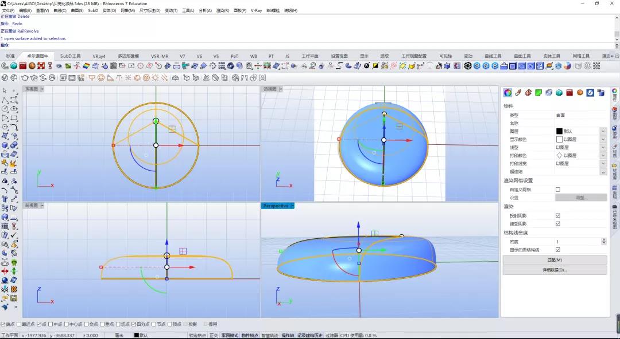Switch to the VRay4 toolbar tab

(x=99, y=56)
